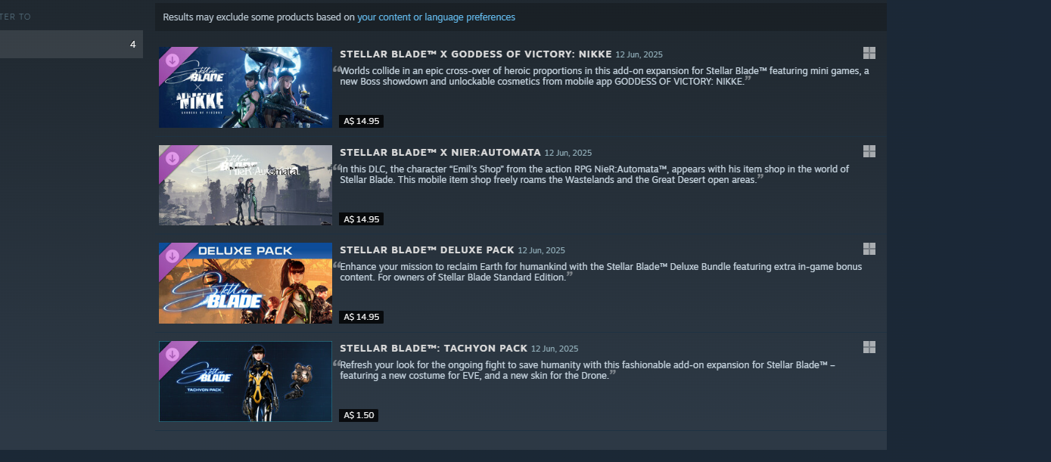
Task: Click the A$ 1.50 price on Tachyon Pack
Action: click(359, 415)
